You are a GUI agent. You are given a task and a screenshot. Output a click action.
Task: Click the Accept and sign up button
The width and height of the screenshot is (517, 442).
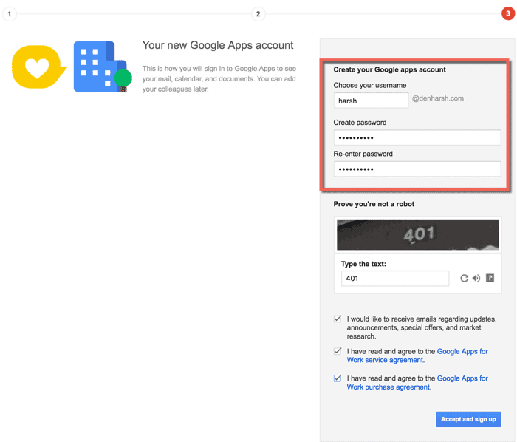[468, 419]
